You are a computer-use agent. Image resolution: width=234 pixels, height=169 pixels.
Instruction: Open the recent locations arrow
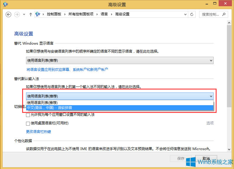point(24,14)
